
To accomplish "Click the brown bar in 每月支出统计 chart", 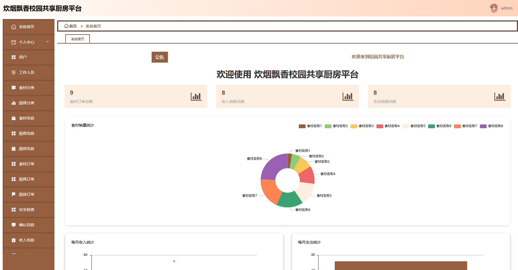I will [x=401, y=266].
